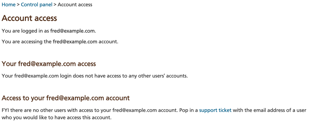Click the 'You are accessing' account line
The height and width of the screenshot is (123, 312).
tap(60, 42)
